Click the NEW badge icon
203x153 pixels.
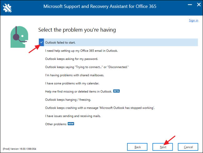coord(71,124)
